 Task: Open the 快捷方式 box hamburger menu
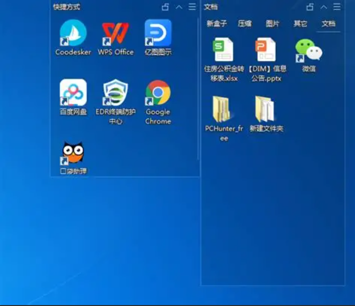[x=192, y=7]
